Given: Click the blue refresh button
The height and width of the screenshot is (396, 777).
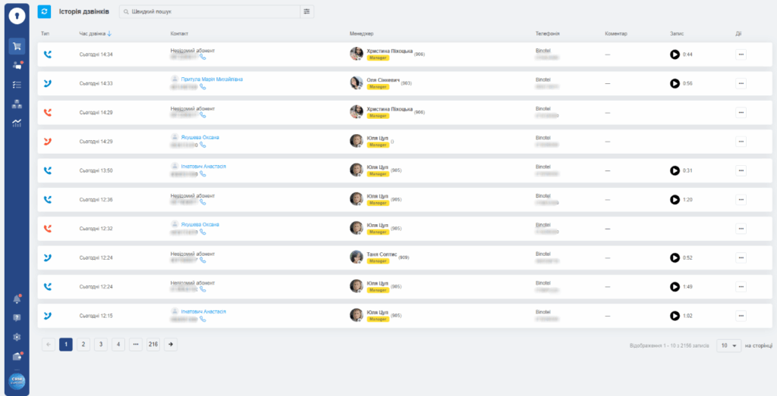Looking at the screenshot, I should [45, 11].
